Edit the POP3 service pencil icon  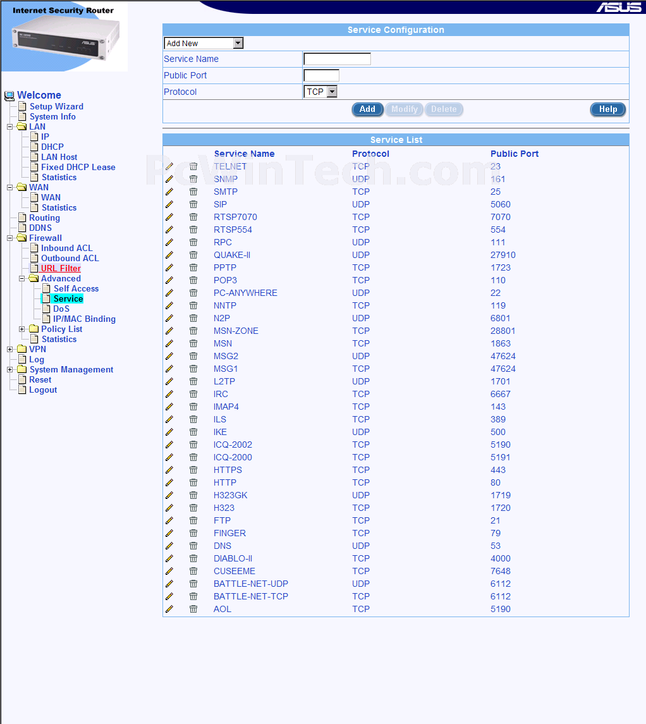(169, 280)
